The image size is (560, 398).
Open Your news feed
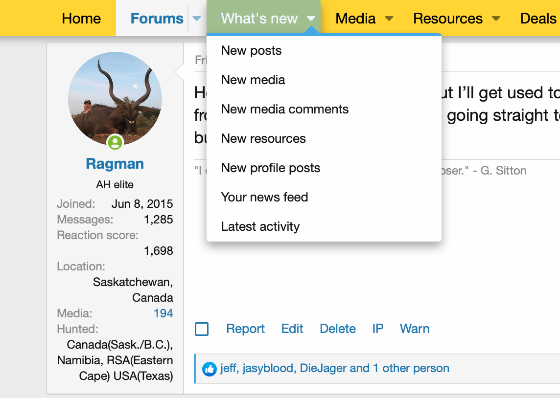tap(264, 198)
